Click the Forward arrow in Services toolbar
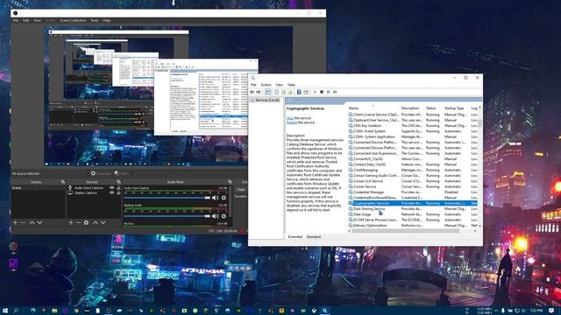Screen dimensions: 561x315 259,92
